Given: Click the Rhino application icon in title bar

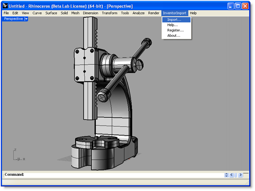Looking at the screenshot, I should tap(5, 6).
